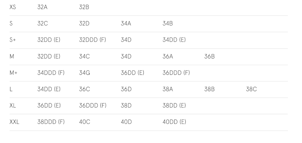The width and height of the screenshot is (302, 143).
Task: Click 34DDD (F) in M+ row
Action: (51, 73)
